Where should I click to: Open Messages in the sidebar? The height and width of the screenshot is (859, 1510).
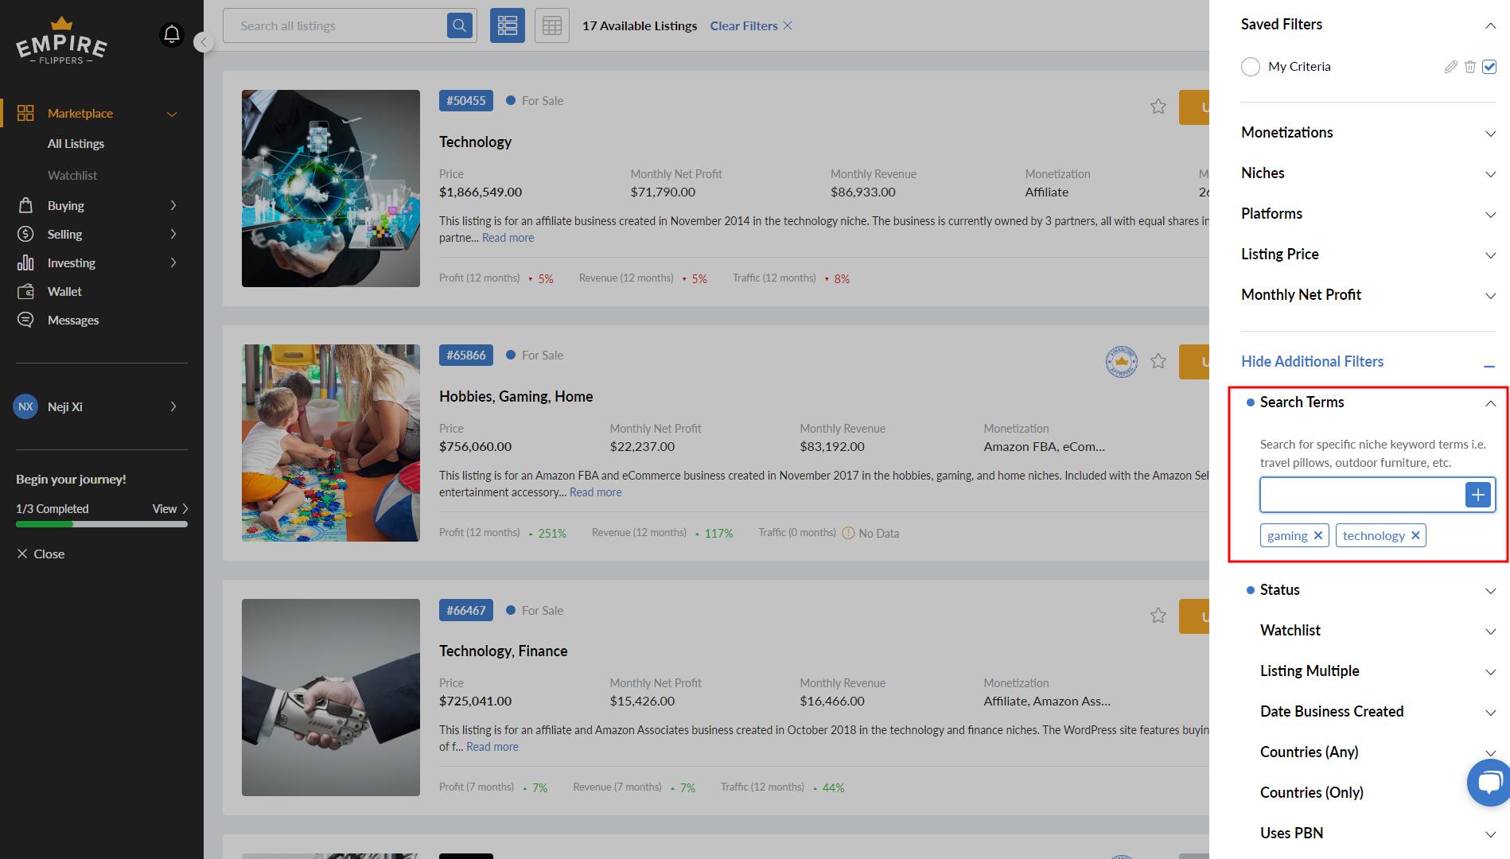73,320
